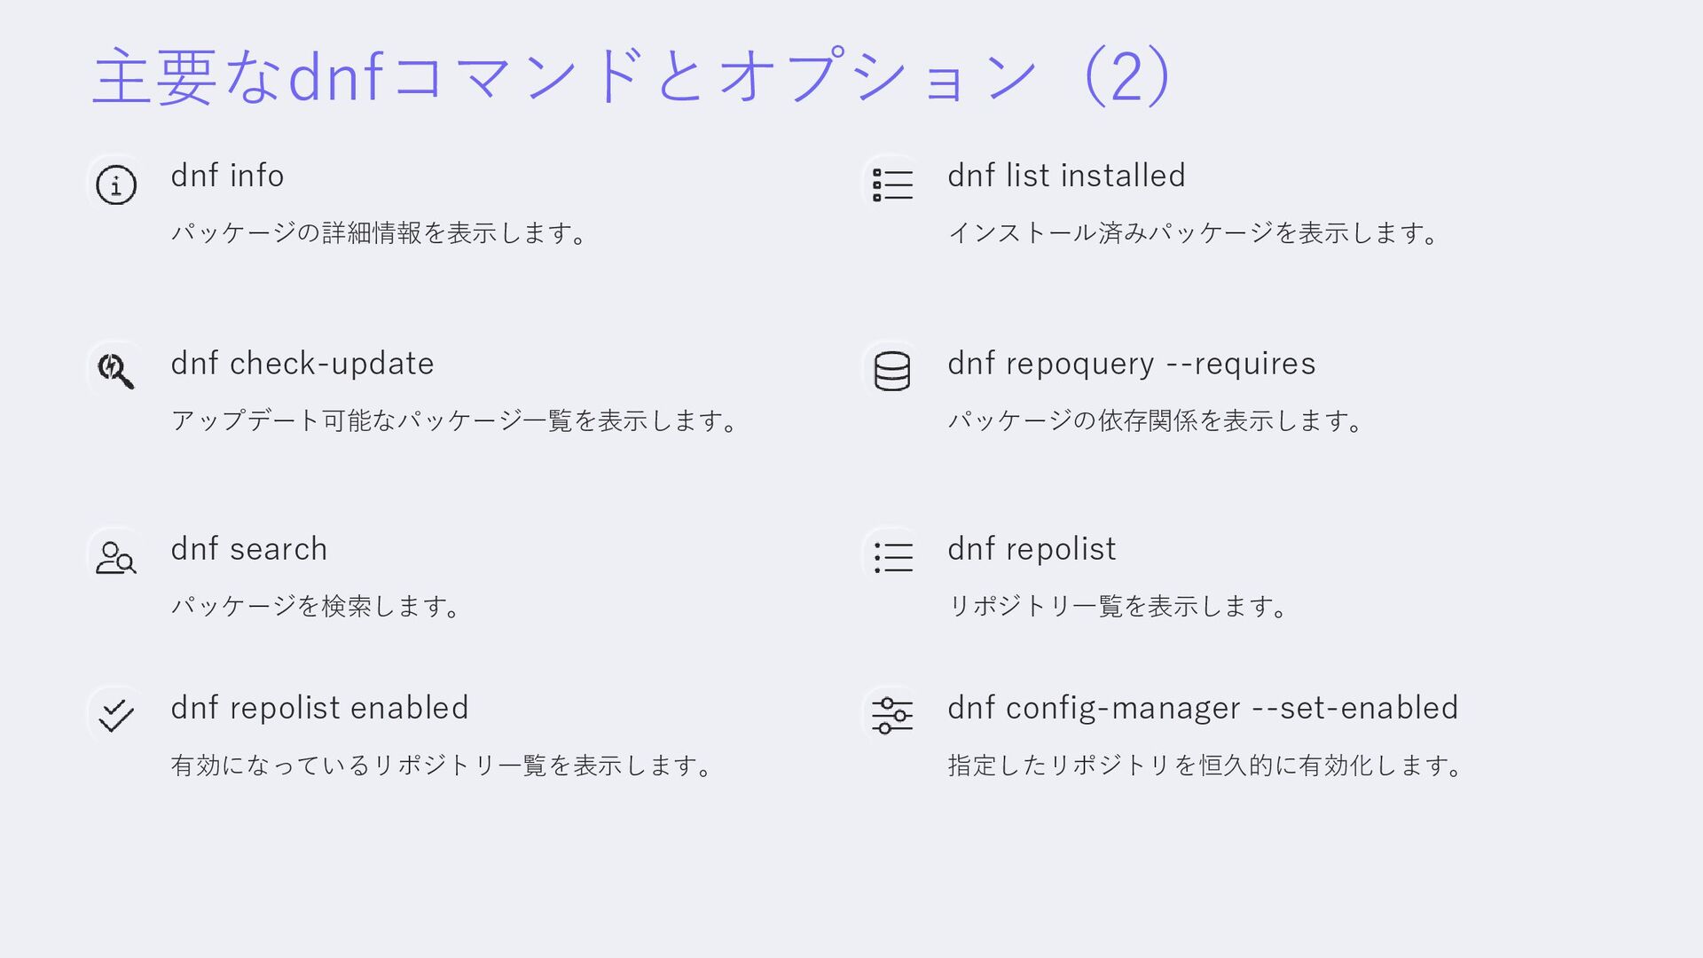Click the config-manager sliders icon
Viewport: 1703px width, 958px height.
tap(892, 715)
